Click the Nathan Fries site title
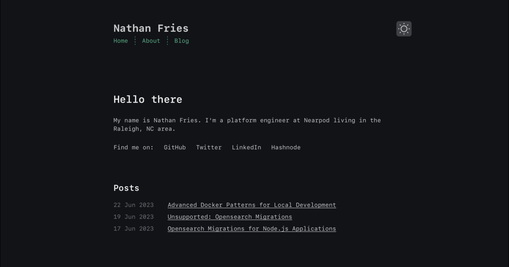The image size is (509, 267). [151, 28]
